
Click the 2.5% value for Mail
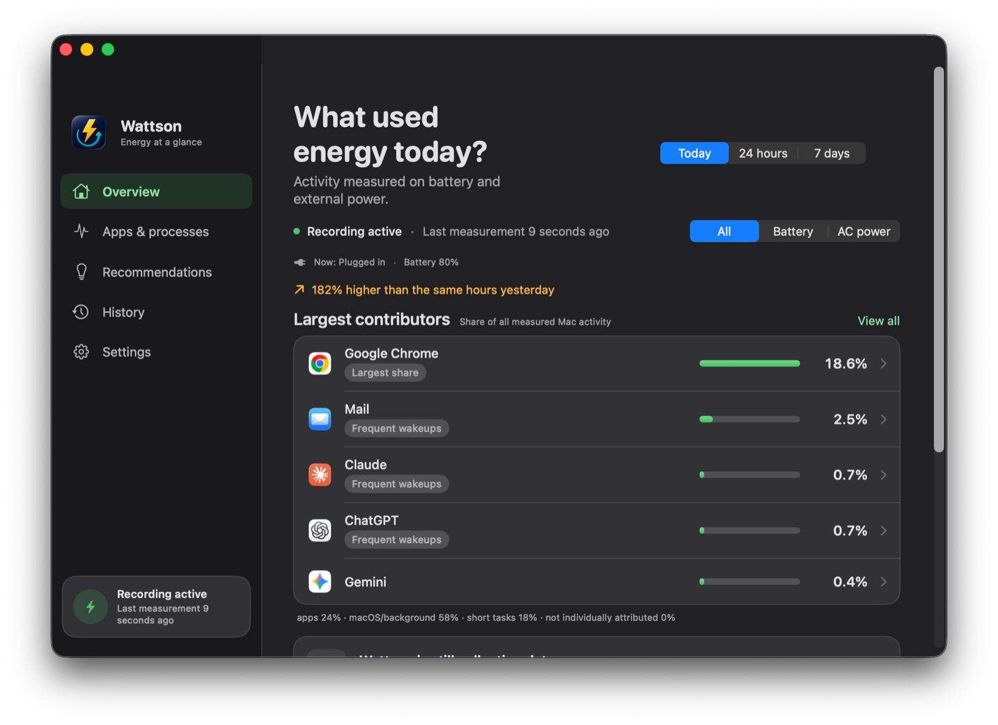point(850,419)
